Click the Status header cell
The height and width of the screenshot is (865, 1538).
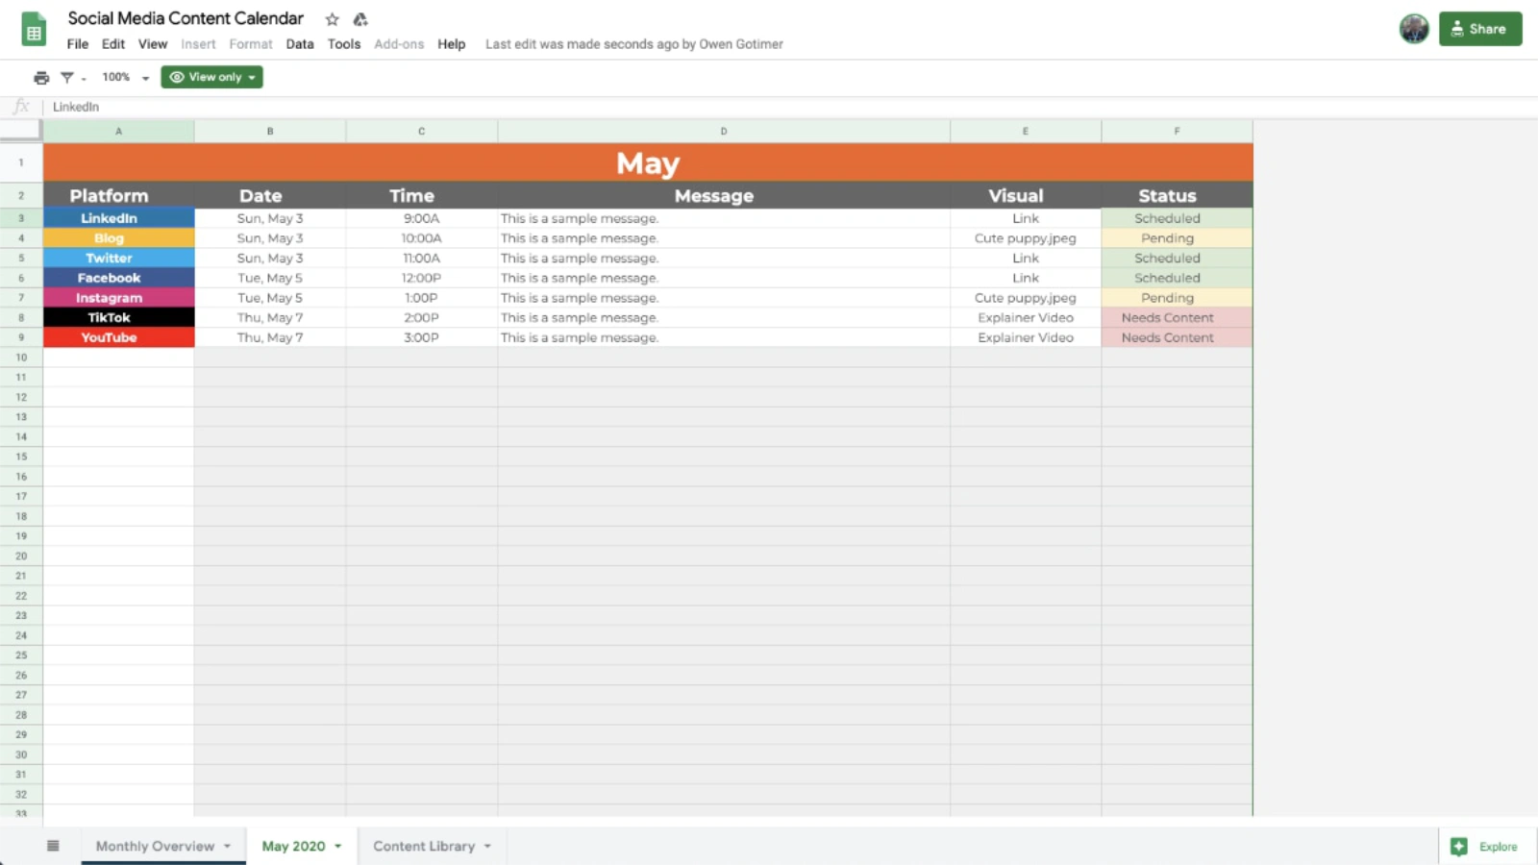click(x=1177, y=195)
